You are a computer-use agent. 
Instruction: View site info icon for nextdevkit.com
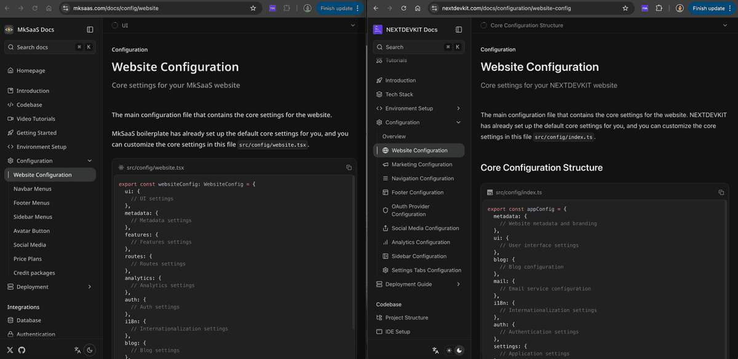435,8
